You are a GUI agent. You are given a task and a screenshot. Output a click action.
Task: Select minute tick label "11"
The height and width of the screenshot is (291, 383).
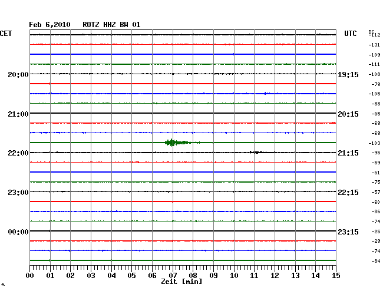[254, 276]
